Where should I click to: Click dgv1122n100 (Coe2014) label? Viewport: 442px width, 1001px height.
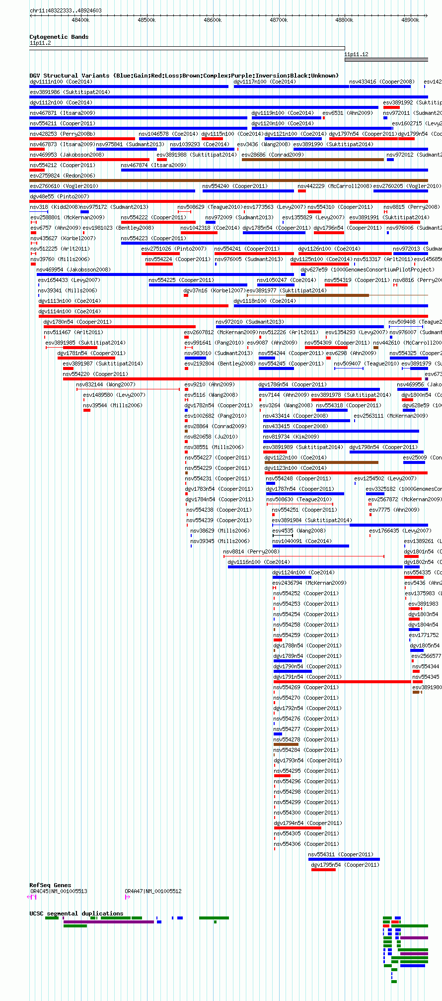pos(295,457)
